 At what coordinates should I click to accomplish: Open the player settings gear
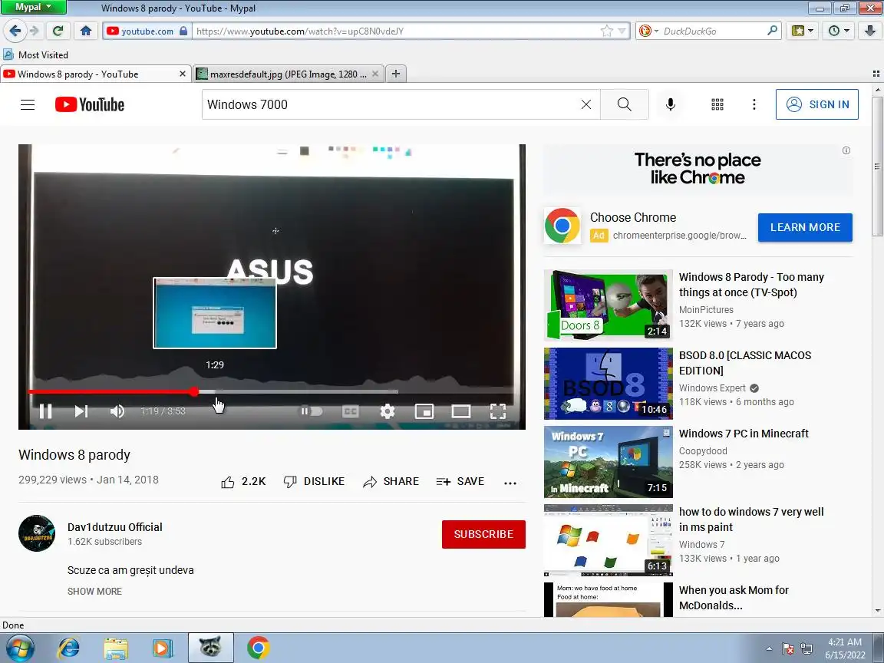click(388, 411)
